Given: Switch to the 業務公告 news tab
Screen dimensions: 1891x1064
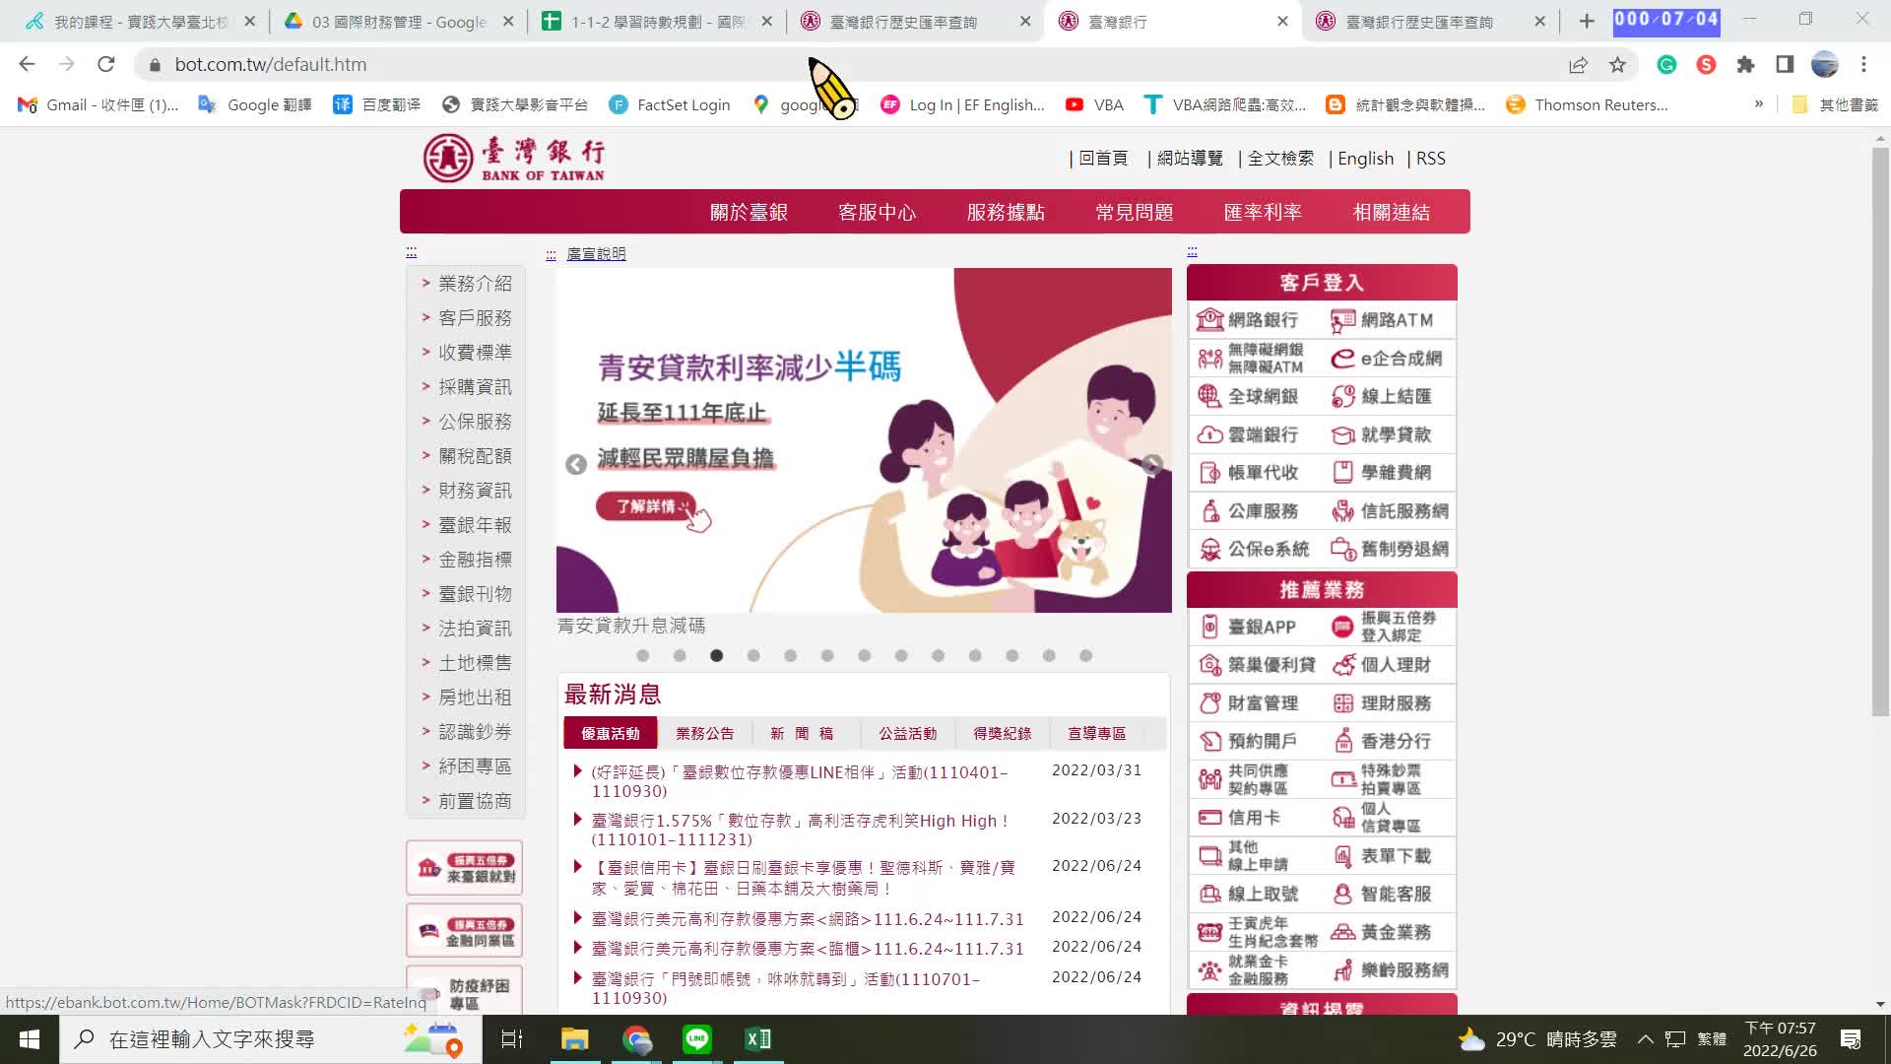Looking at the screenshot, I should [705, 734].
